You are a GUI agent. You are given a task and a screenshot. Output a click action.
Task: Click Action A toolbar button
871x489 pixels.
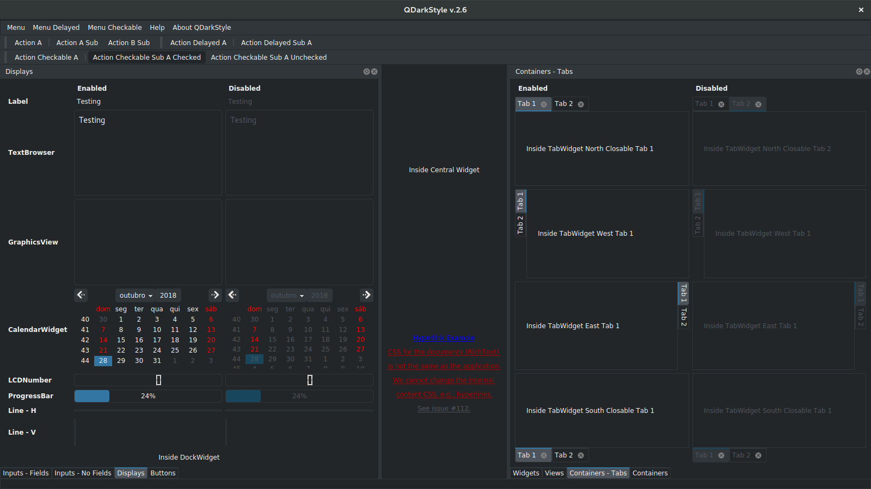28,43
